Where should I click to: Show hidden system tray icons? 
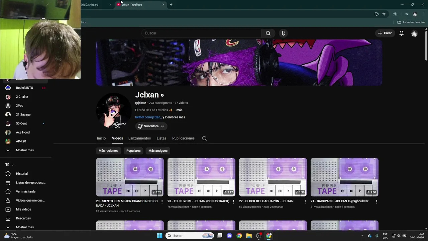(362, 236)
